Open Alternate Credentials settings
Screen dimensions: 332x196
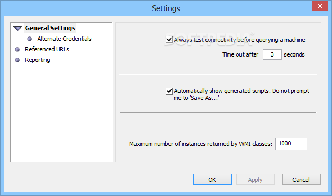tap(65, 39)
